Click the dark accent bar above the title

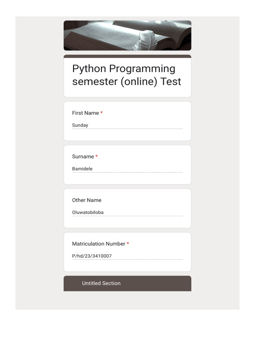(x=127, y=56)
